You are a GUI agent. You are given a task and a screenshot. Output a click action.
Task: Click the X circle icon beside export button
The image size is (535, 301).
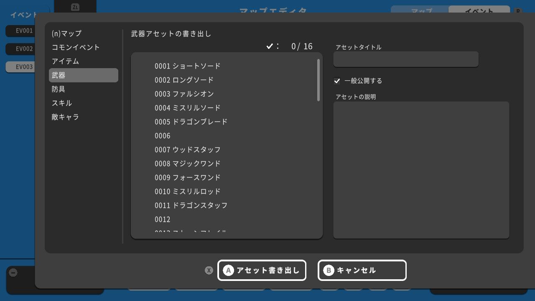pos(208,270)
